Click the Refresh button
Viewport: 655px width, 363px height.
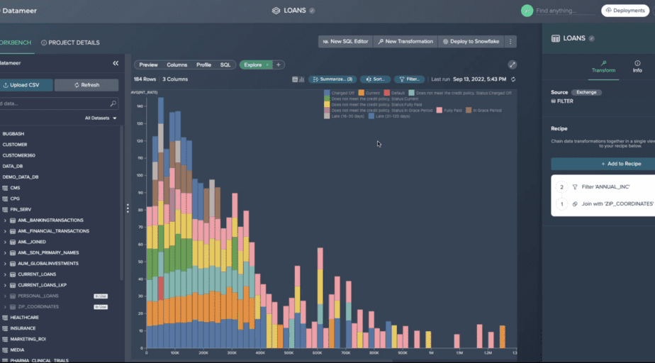click(x=86, y=85)
